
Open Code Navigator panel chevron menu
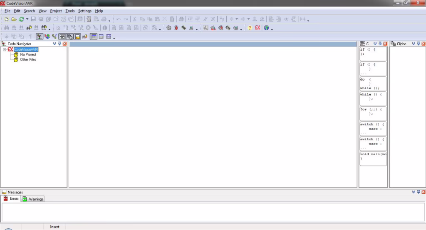point(54,44)
